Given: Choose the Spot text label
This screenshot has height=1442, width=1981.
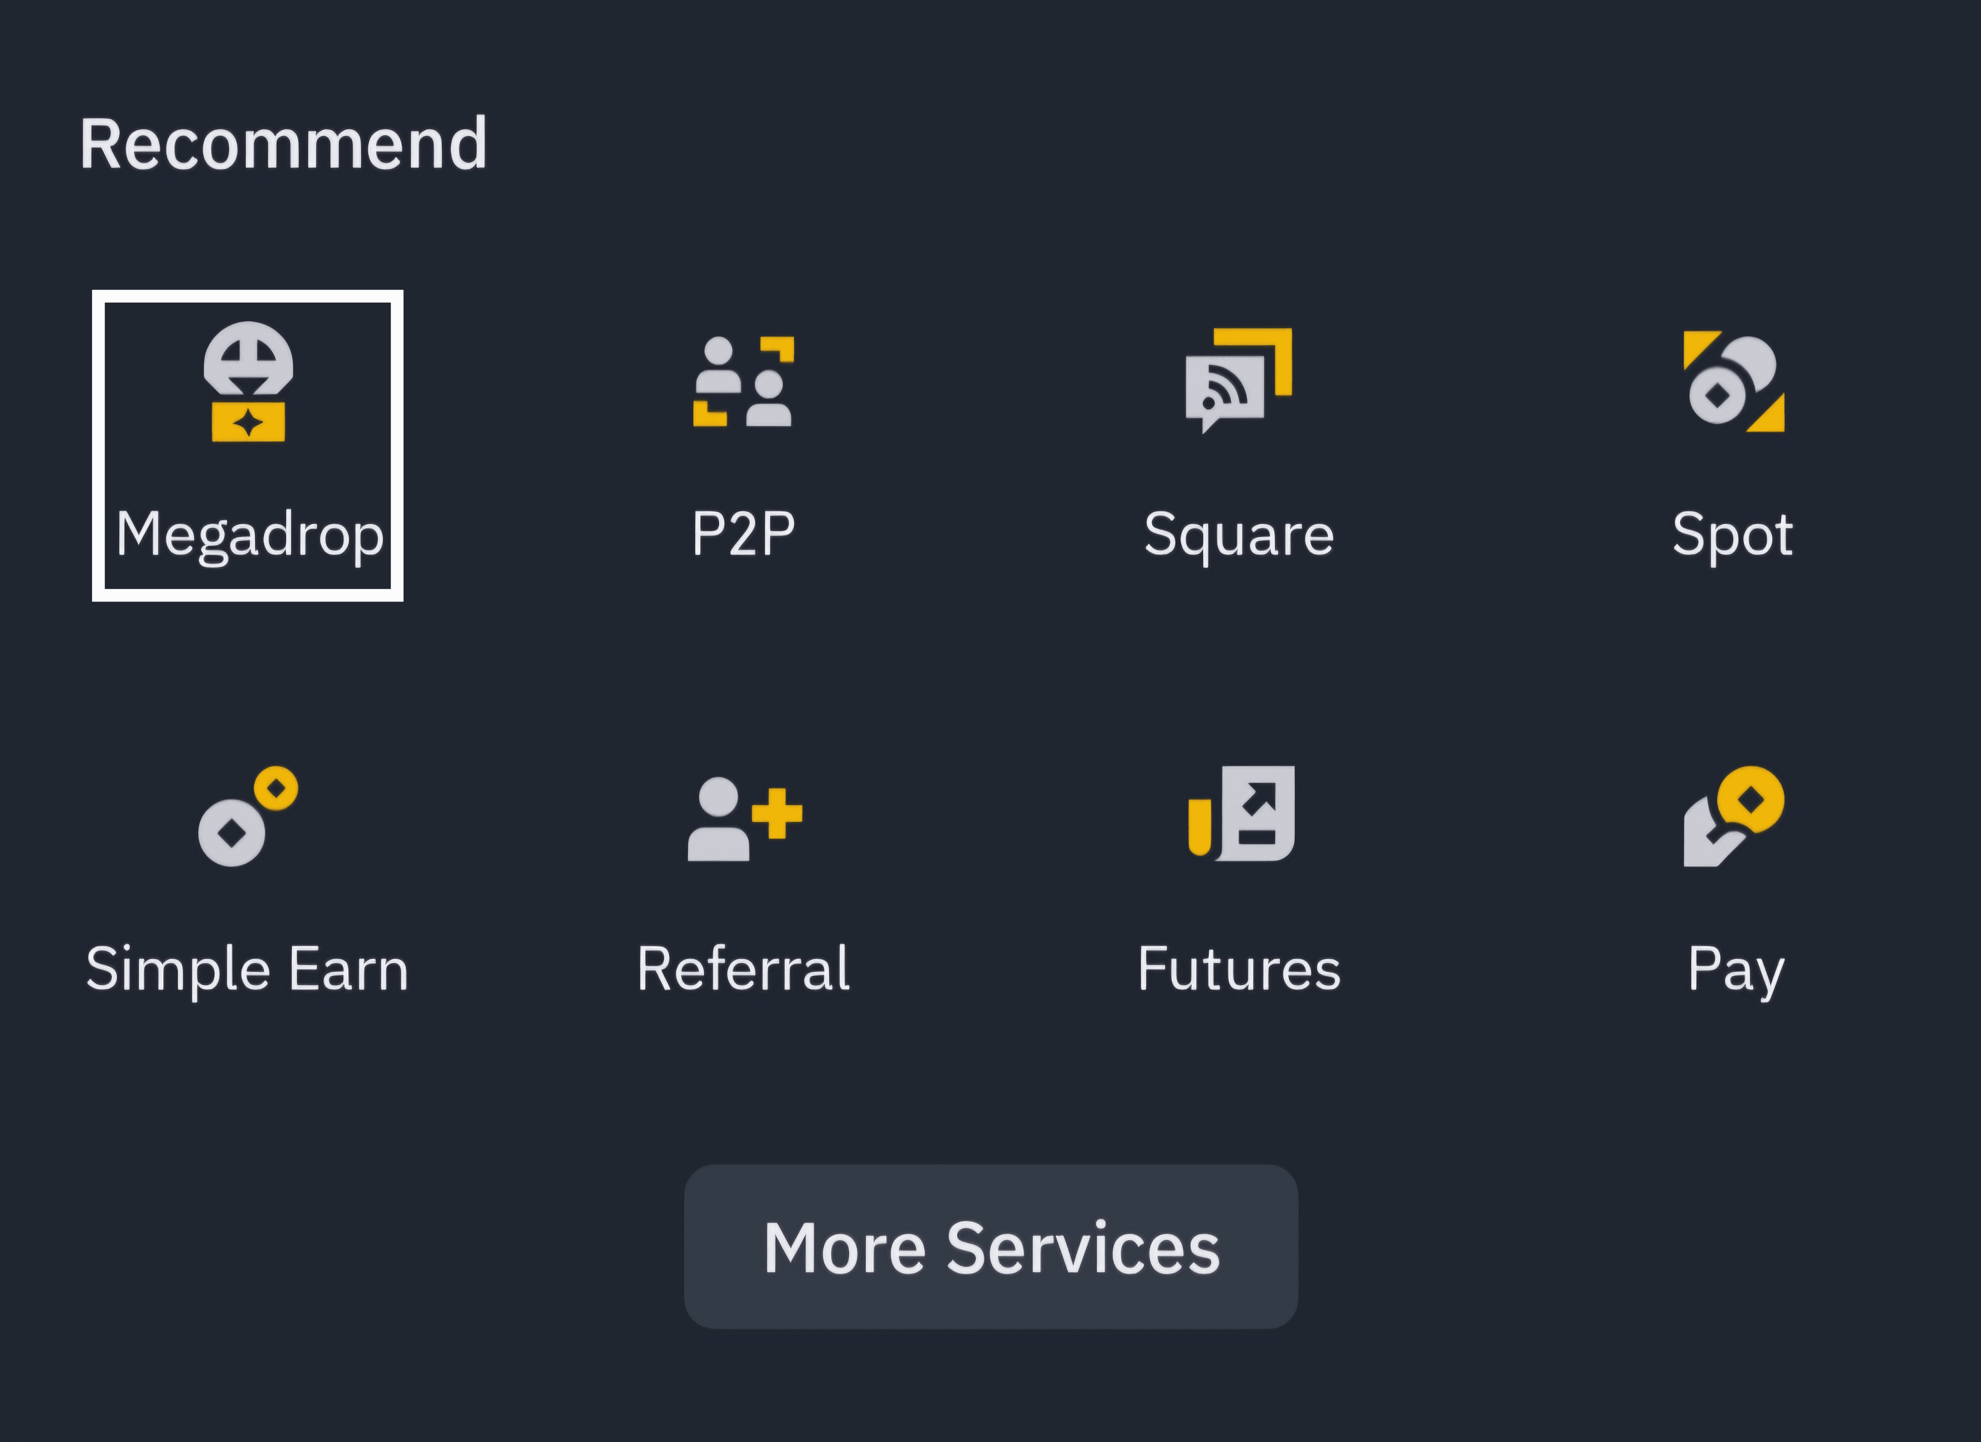Looking at the screenshot, I should (x=1732, y=534).
